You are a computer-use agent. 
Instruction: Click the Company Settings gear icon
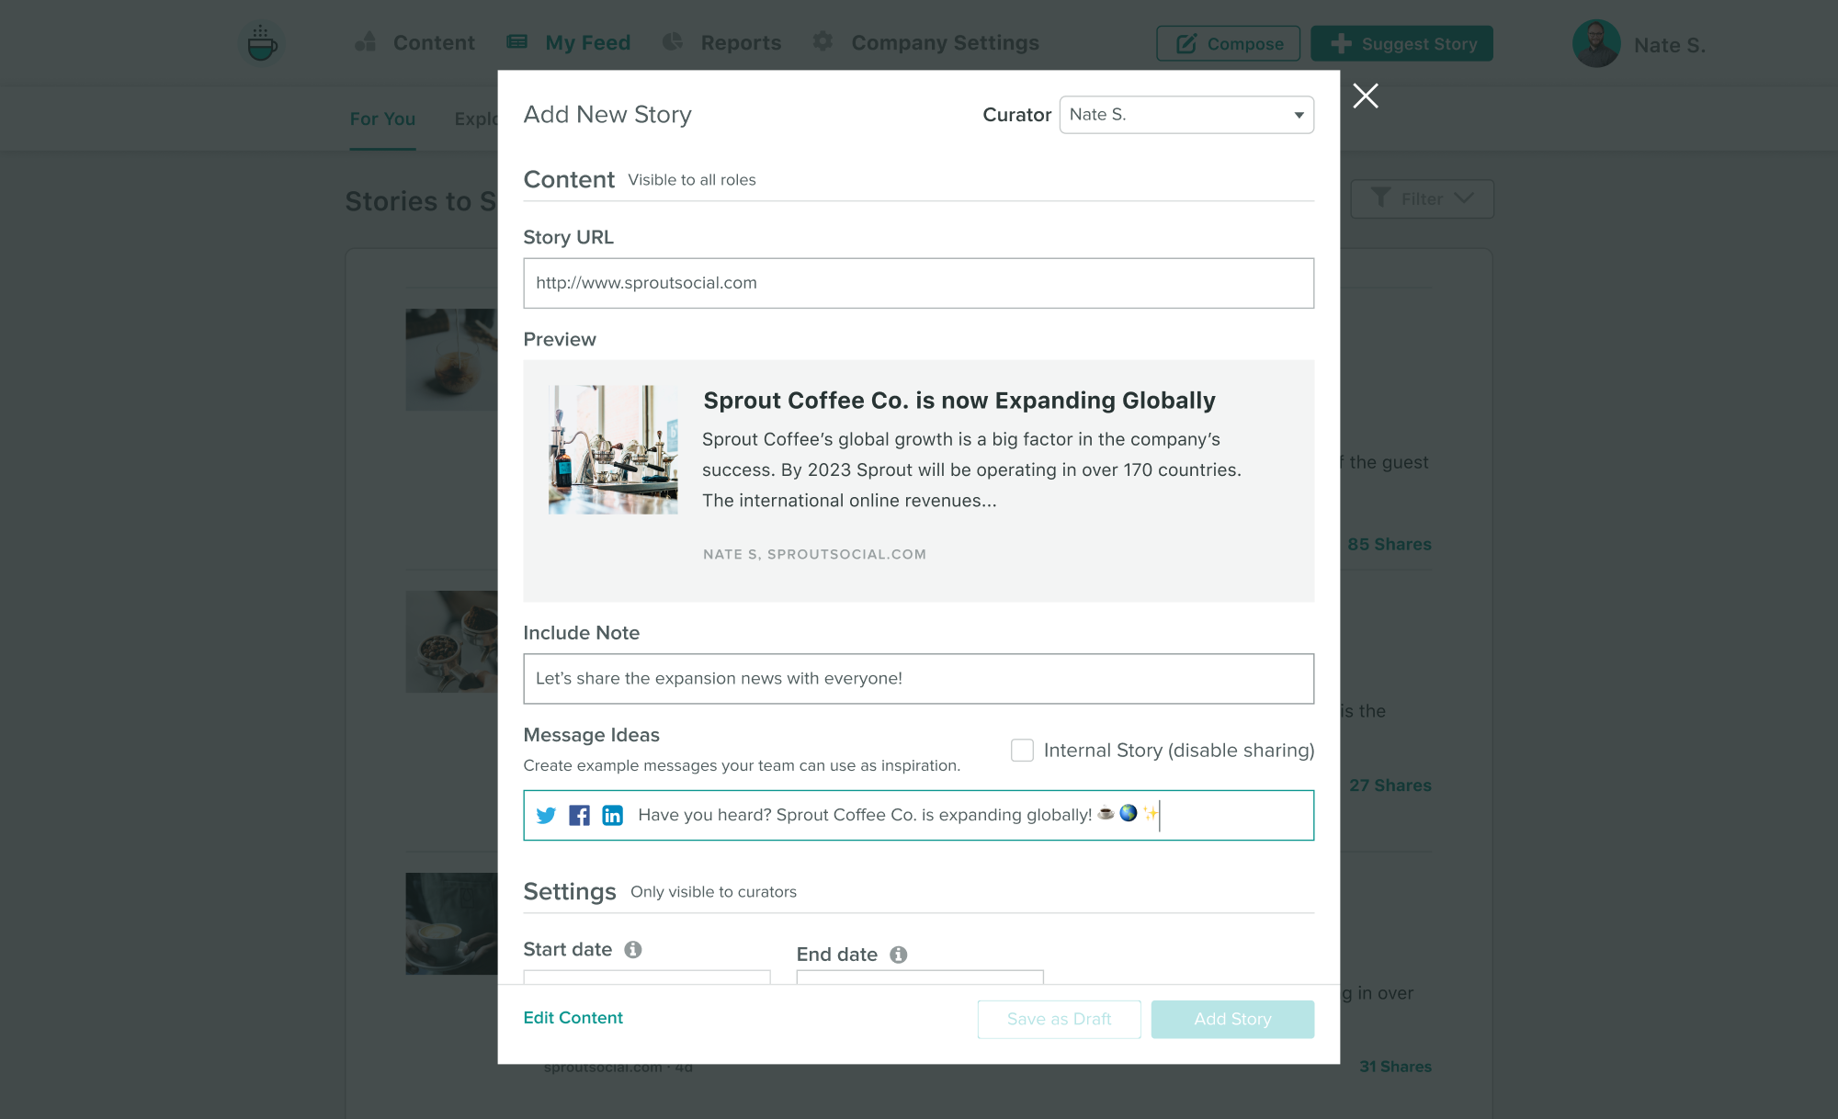823,43
